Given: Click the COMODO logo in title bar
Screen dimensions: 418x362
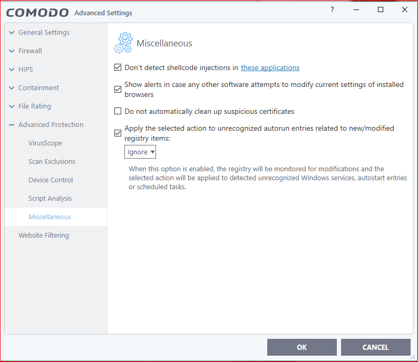Looking at the screenshot, I should 37,12.
